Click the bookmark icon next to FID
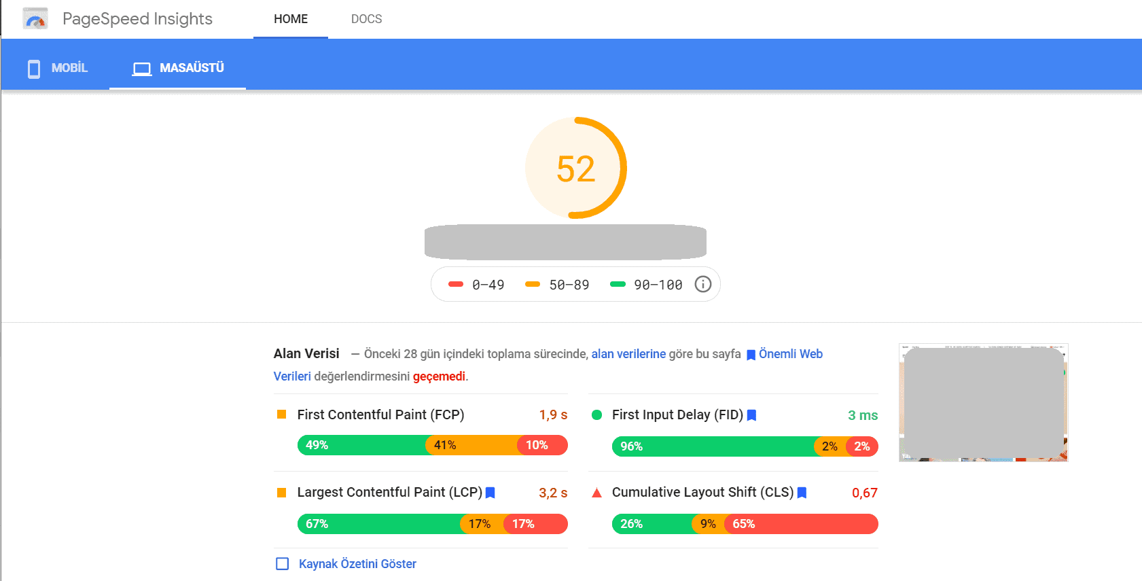Screen dimensions: 1142x581 point(751,415)
